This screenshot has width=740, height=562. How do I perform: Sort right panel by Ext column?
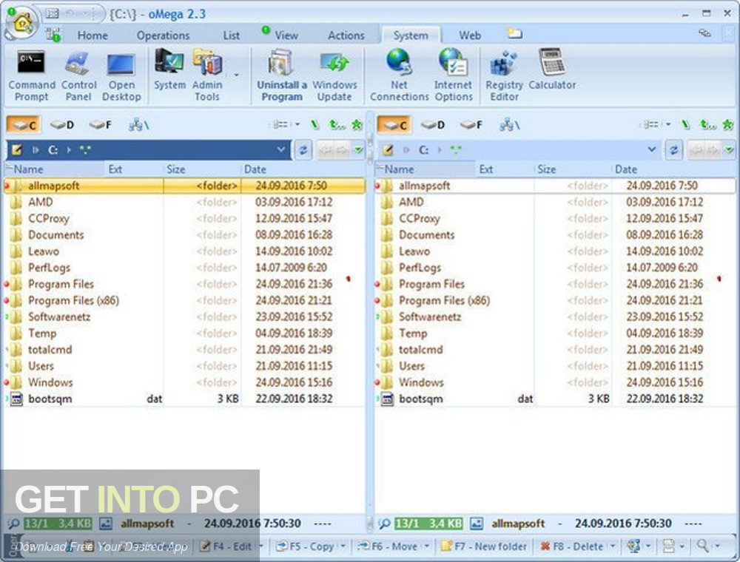pyautogui.click(x=505, y=169)
